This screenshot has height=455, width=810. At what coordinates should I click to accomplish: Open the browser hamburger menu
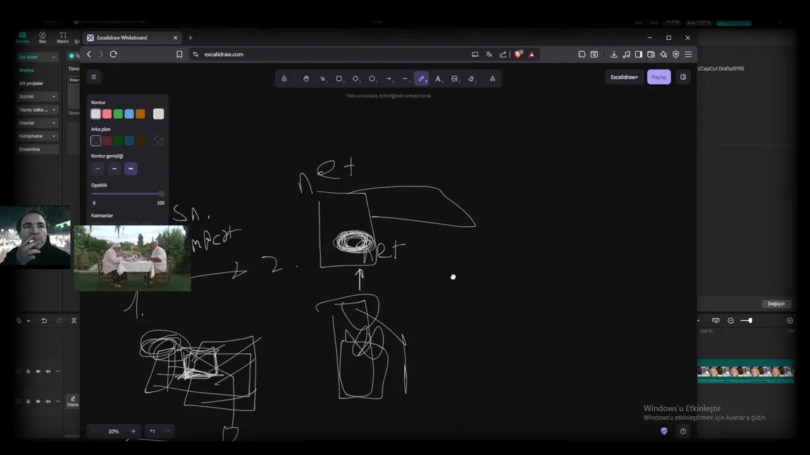pyautogui.click(x=688, y=54)
